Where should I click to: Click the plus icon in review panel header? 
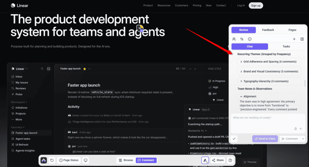click(294, 39)
